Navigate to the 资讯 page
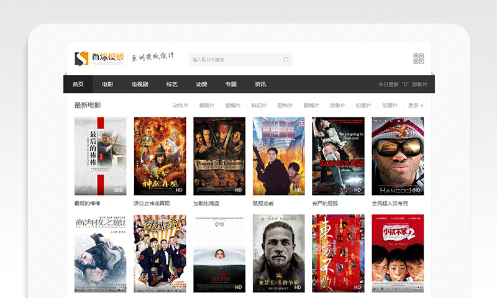The width and height of the screenshot is (497, 298). pyautogui.click(x=260, y=84)
